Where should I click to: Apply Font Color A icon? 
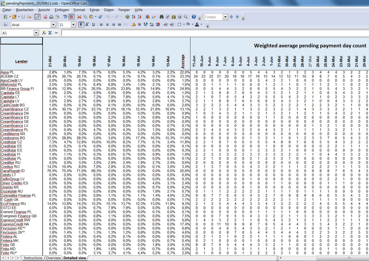pos(197,25)
